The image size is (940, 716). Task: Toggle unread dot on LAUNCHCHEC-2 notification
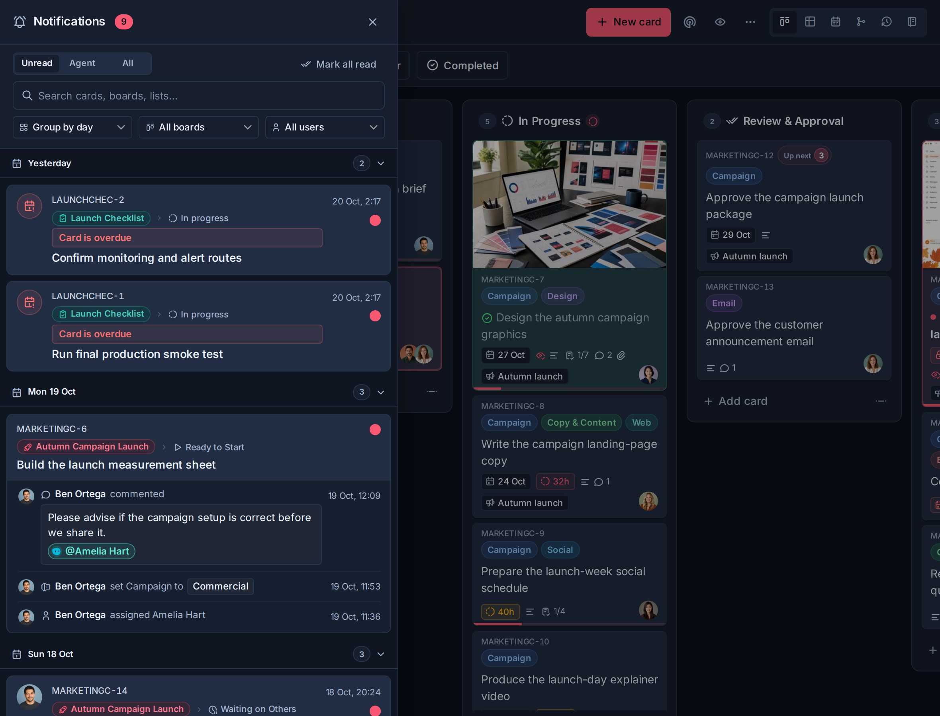tap(375, 220)
